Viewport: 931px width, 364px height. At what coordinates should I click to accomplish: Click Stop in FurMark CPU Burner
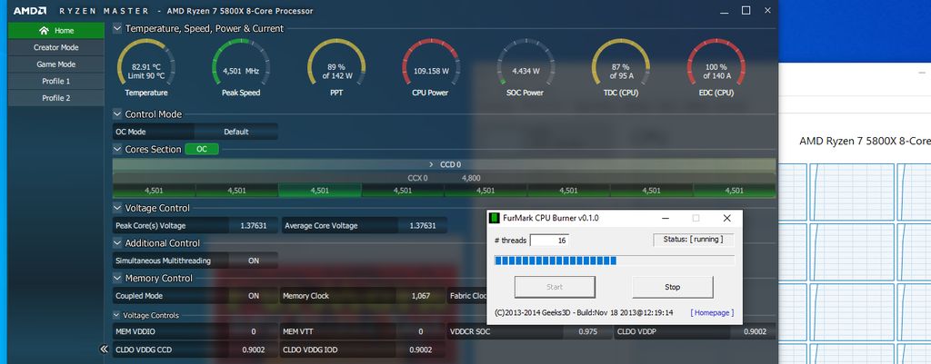[x=672, y=287]
